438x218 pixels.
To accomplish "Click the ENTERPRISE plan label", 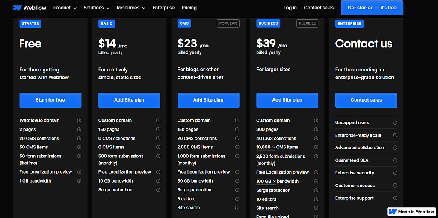I will coord(349,24).
